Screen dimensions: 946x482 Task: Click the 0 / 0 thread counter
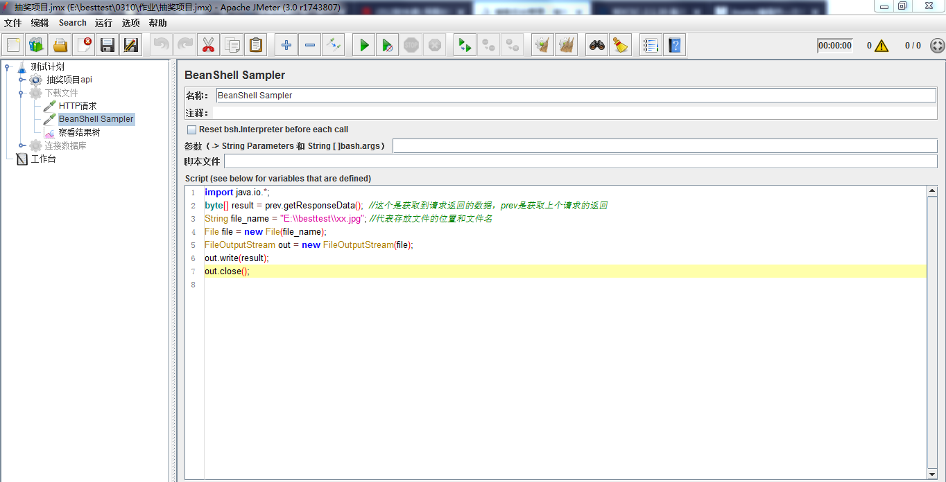pyautogui.click(x=913, y=46)
